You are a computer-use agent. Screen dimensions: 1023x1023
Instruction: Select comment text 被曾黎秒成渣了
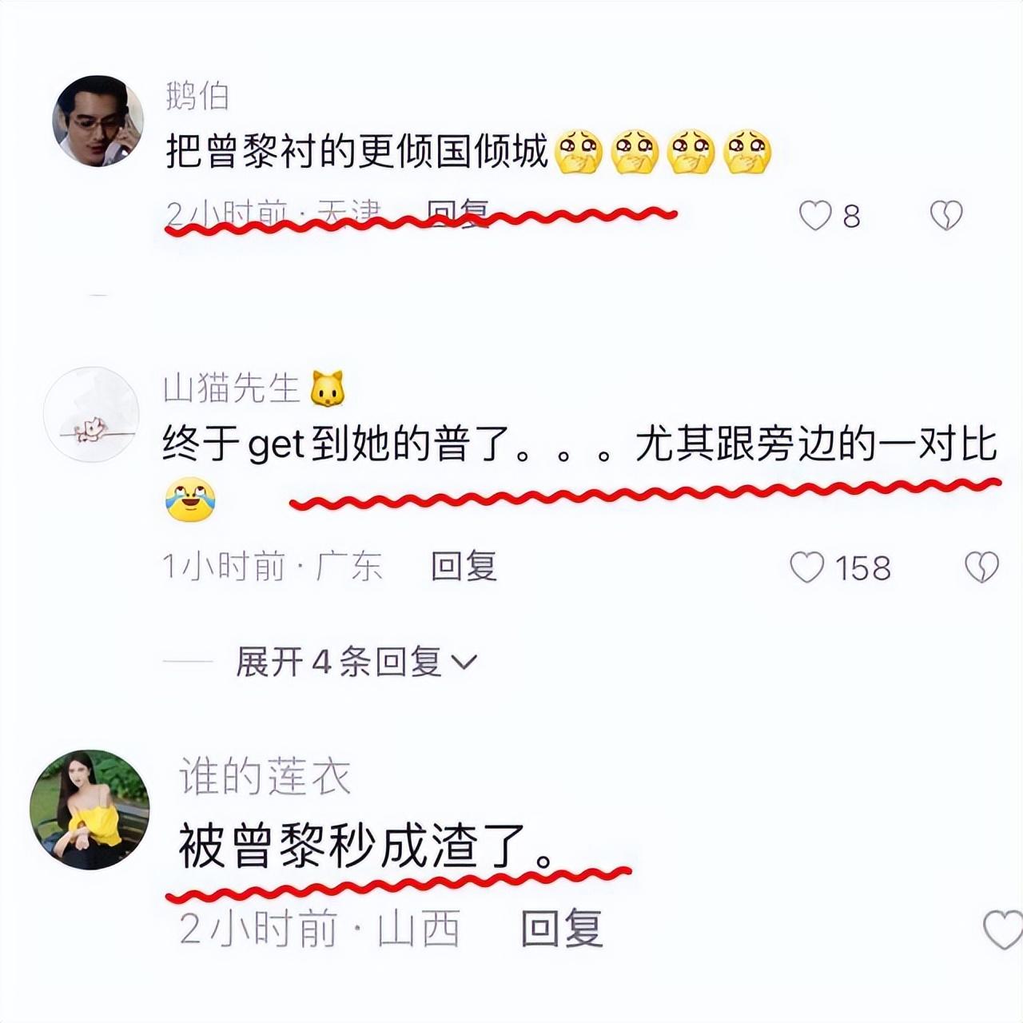366,847
